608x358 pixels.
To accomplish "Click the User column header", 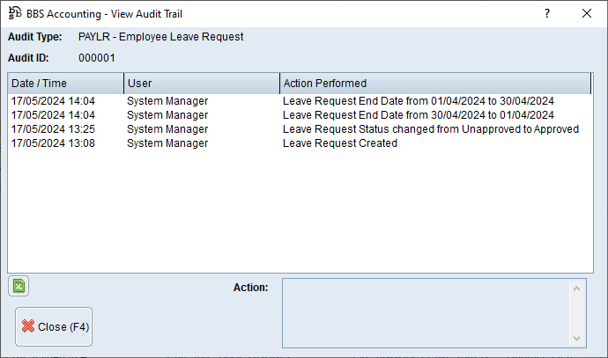I will click(201, 84).
